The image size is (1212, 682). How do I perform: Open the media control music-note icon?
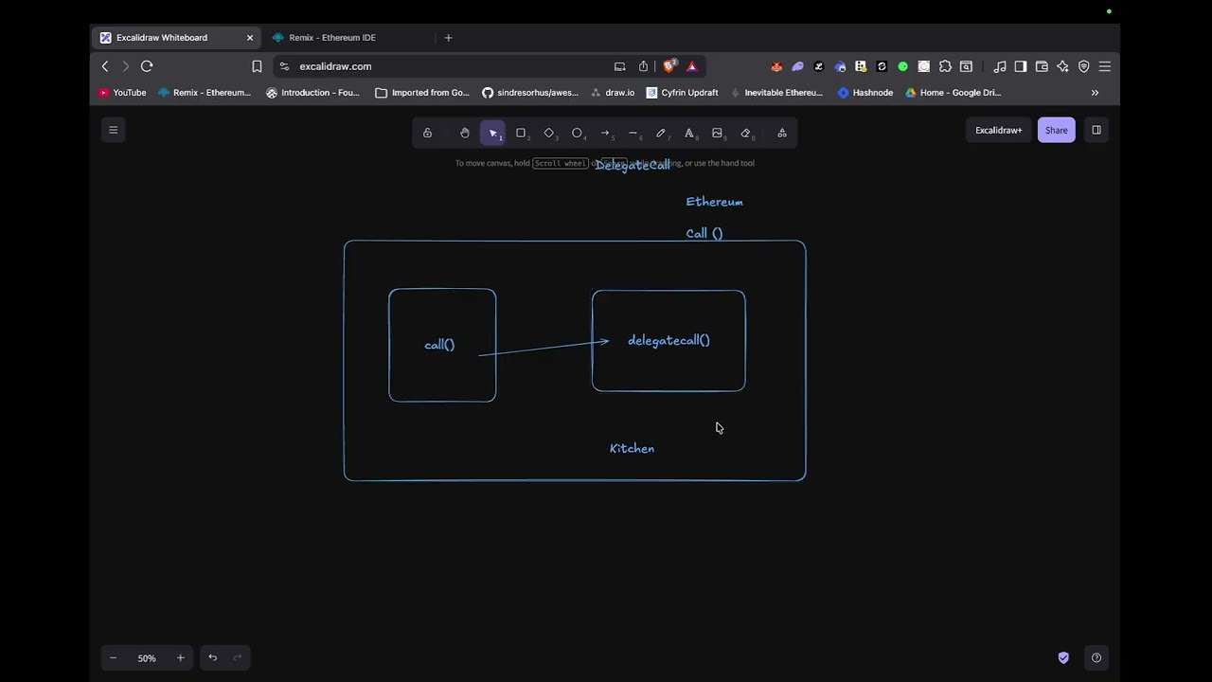(1000, 66)
